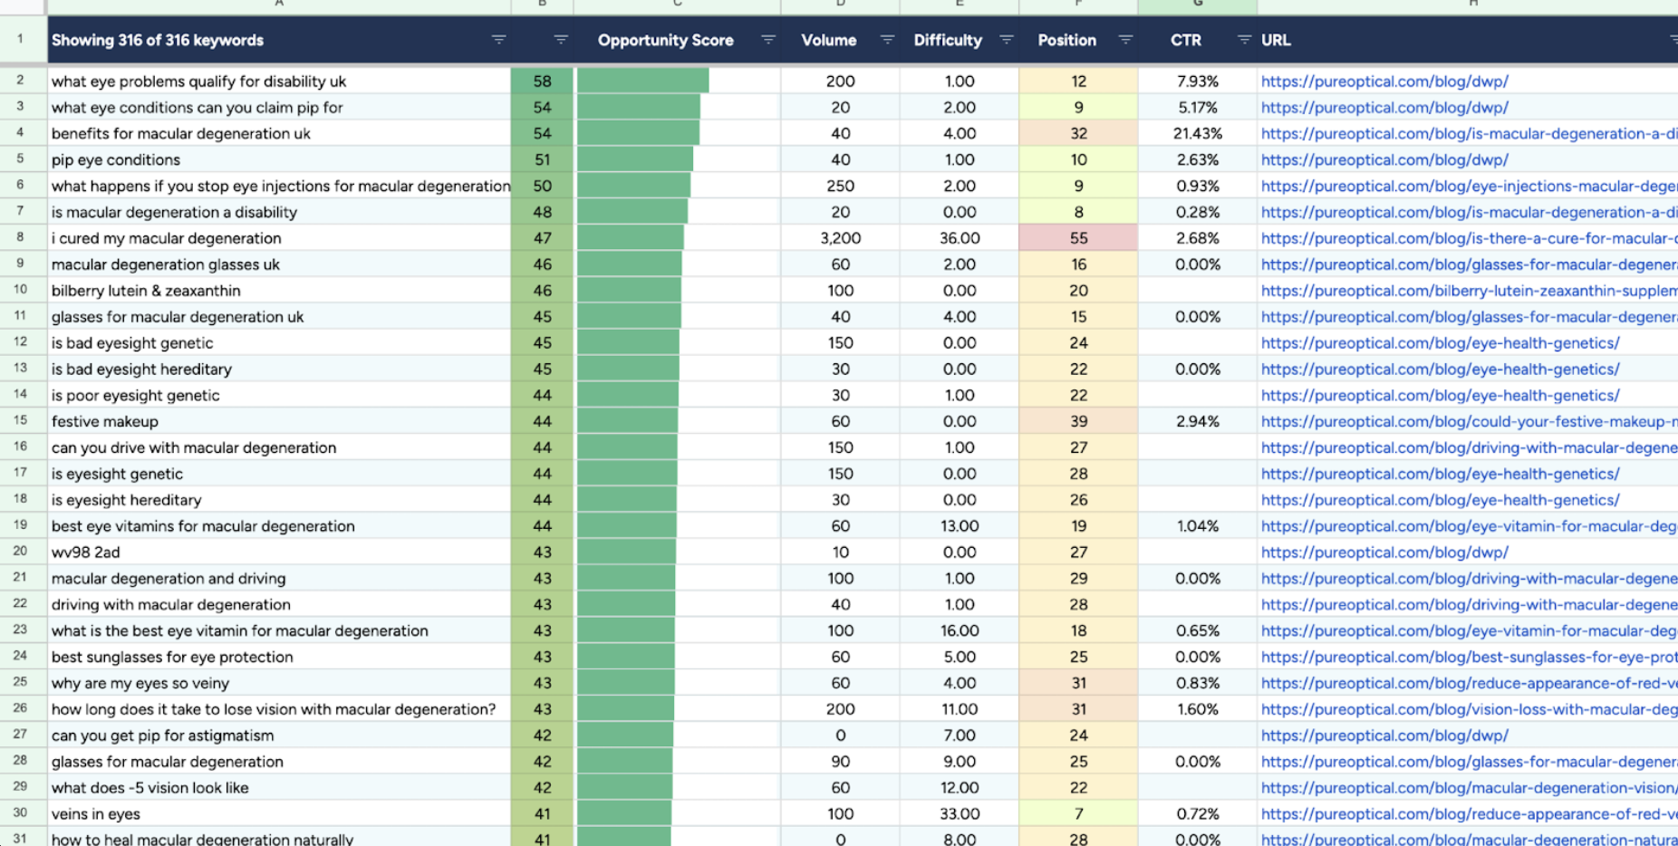The width and height of the screenshot is (1678, 846).
Task: Click cell 'i cured my macular degeneration'
Action: tap(279, 238)
